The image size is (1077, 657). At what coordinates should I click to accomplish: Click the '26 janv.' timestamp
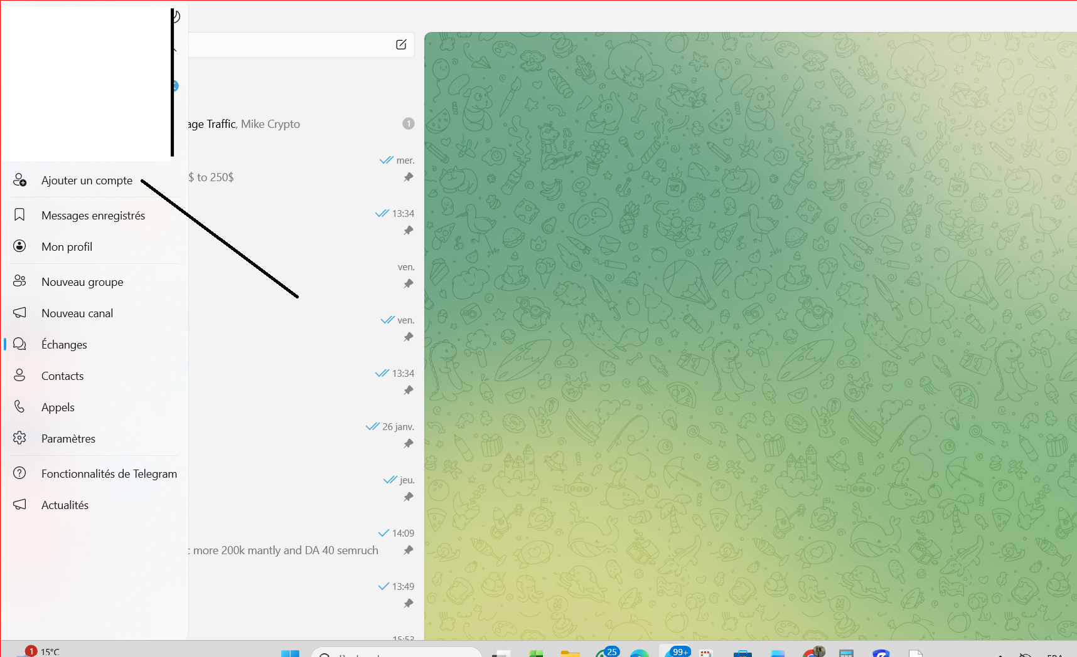pyautogui.click(x=399, y=427)
